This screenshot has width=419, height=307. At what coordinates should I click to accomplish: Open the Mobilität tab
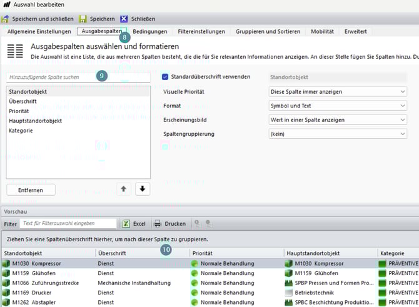click(x=322, y=31)
